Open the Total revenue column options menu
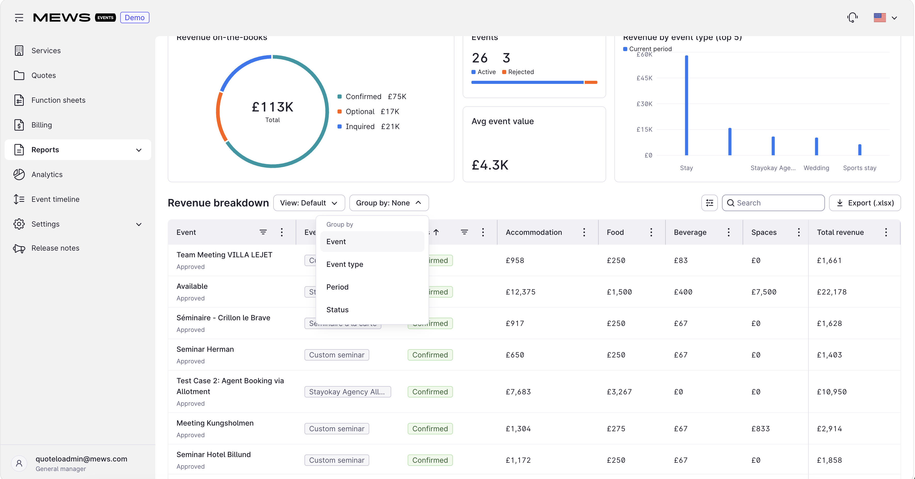The image size is (915, 479). [886, 232]
